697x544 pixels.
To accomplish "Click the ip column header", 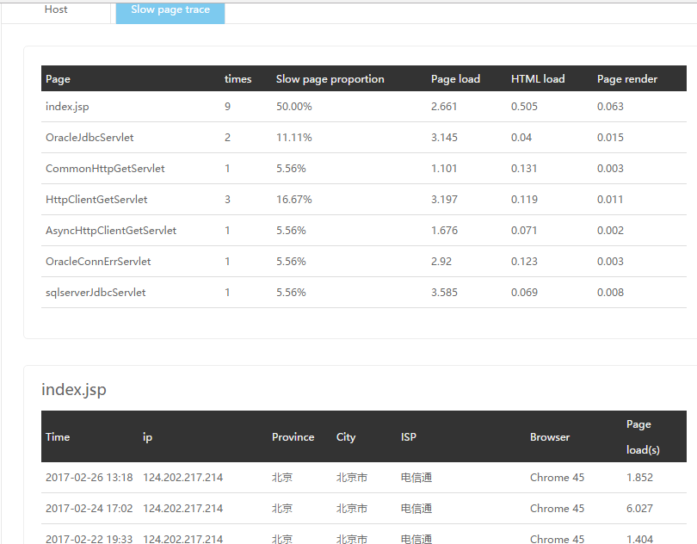I will pyautogui.click(x=147, y=437).
